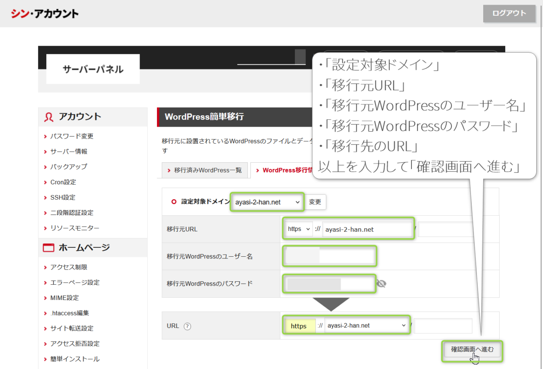Open エラーページ設定 in the sidebar
543x369 pixels.
(75, 283)
